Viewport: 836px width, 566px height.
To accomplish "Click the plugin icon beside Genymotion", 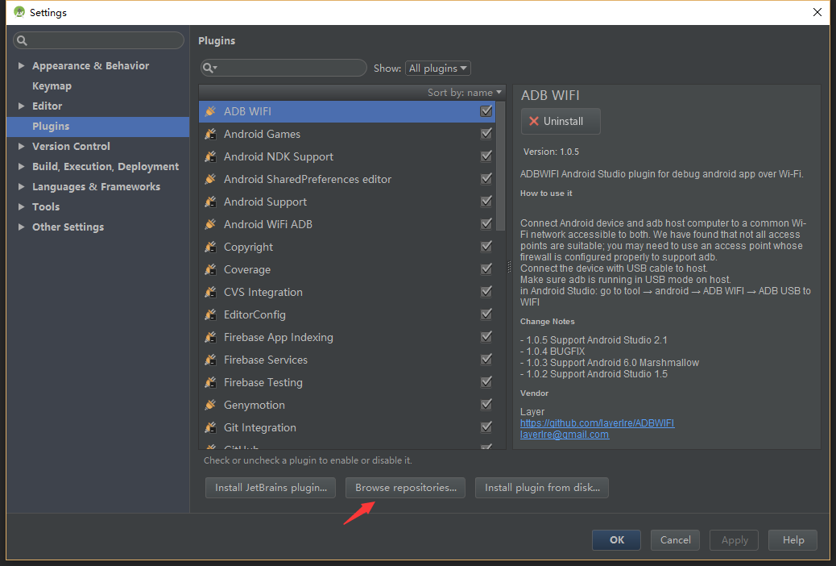I will (x=210, y=405).
